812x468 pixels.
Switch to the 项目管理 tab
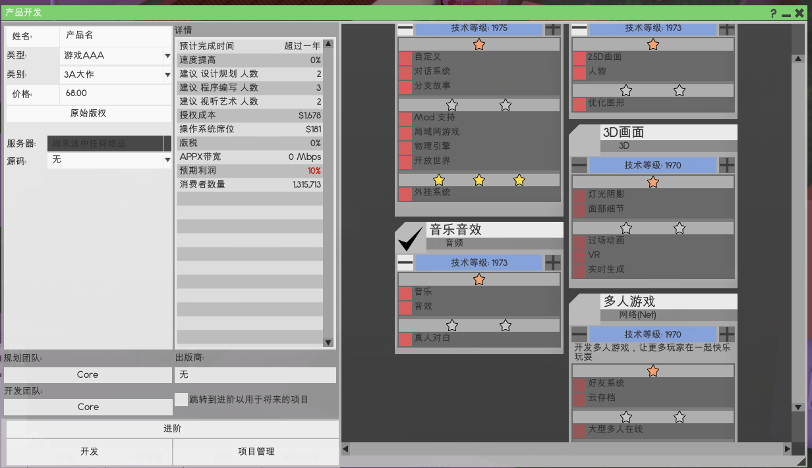coord(256,452)
